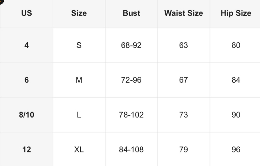The height and width of the screenshot is (166, 260).
Task: Select the XL size cell
Action: (x=79, y=150)
